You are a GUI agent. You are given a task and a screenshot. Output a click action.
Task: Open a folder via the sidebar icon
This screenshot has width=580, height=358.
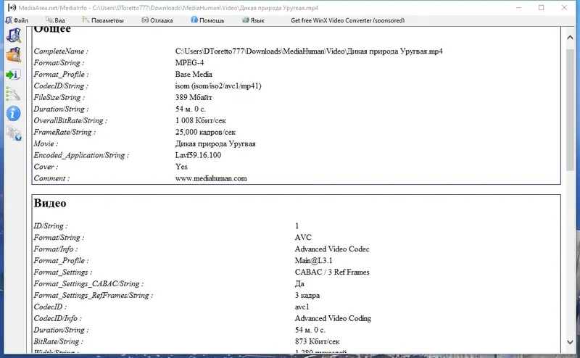pyautogui.click(x=14, y=55)
